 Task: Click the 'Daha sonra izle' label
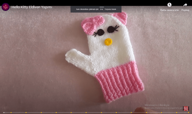(x=169, y=10)
